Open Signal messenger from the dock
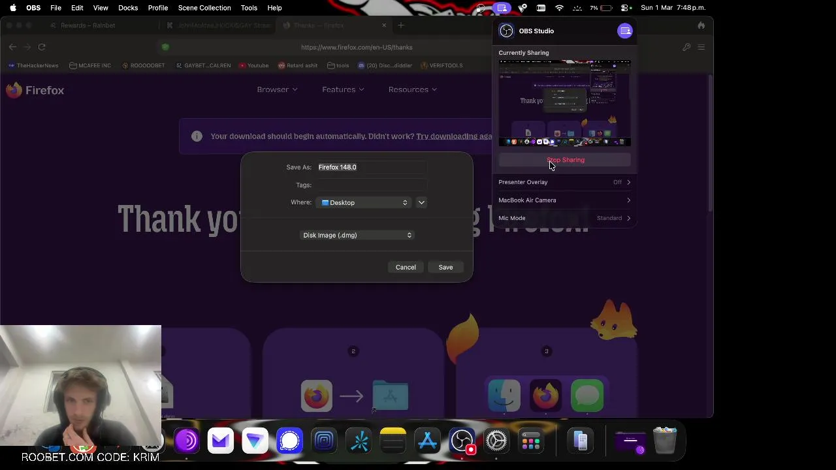The image size is (836, 470). tap(289, 441)
